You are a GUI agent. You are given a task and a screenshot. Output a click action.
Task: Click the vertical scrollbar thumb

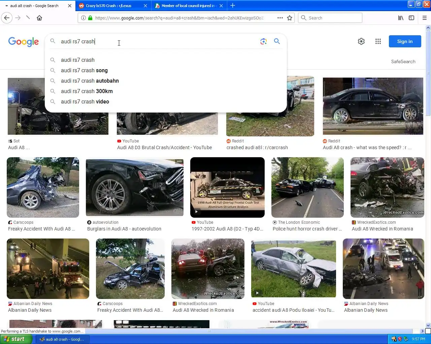[x=428, y=73]
